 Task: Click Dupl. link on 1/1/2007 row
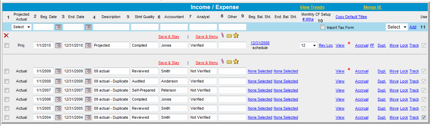coord(382,90)
